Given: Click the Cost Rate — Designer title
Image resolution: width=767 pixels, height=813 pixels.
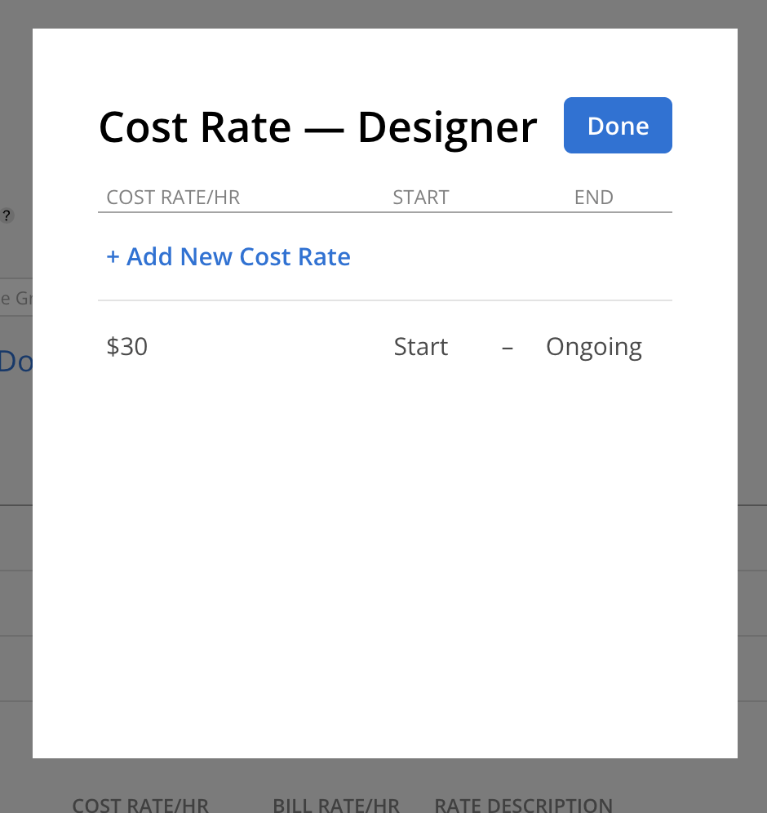Looking at the screenshot, I should 317,127.
